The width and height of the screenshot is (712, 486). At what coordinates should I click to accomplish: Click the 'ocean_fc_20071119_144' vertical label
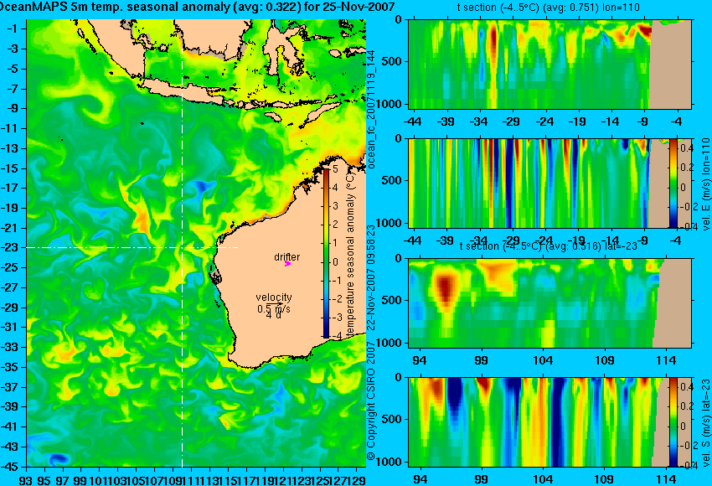[371, 109]
